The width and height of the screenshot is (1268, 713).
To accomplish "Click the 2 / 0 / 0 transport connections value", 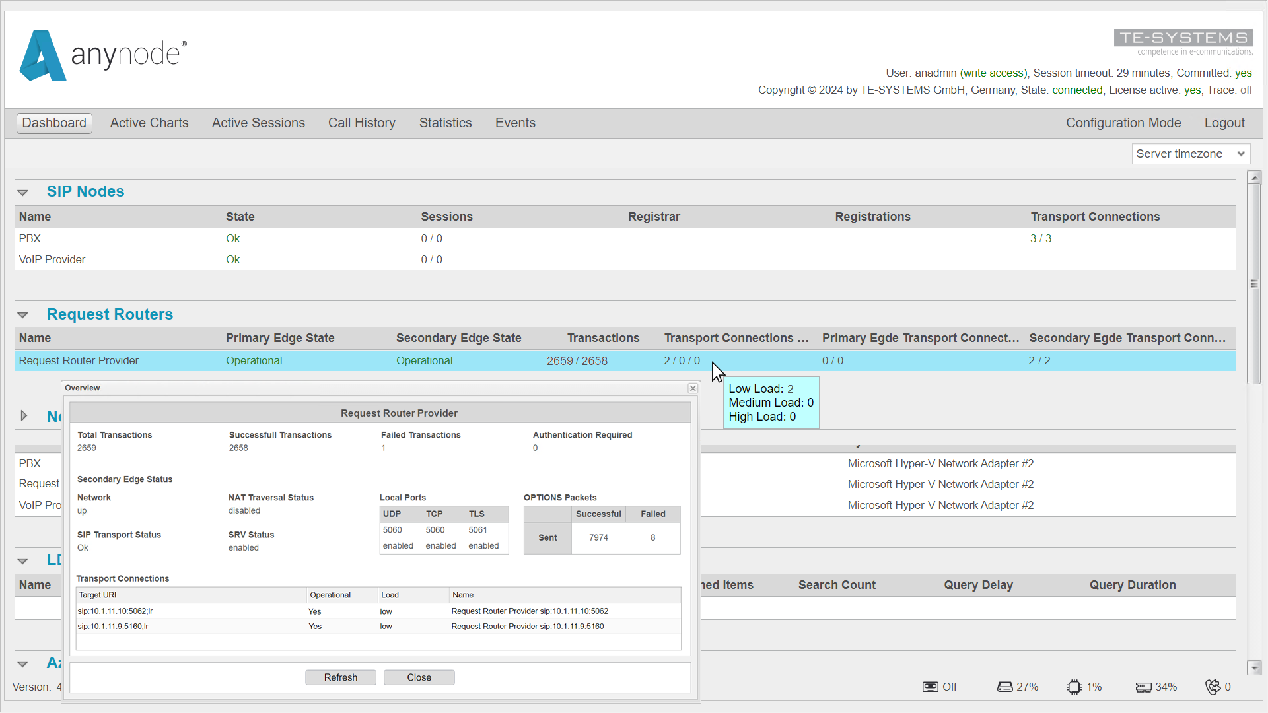I will 682,361.
